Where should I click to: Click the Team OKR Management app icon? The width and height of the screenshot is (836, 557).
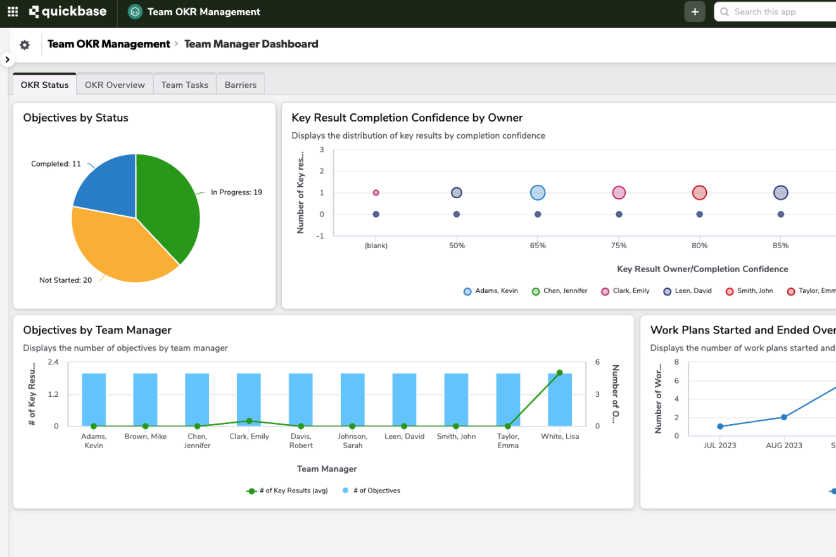point(135,11)
